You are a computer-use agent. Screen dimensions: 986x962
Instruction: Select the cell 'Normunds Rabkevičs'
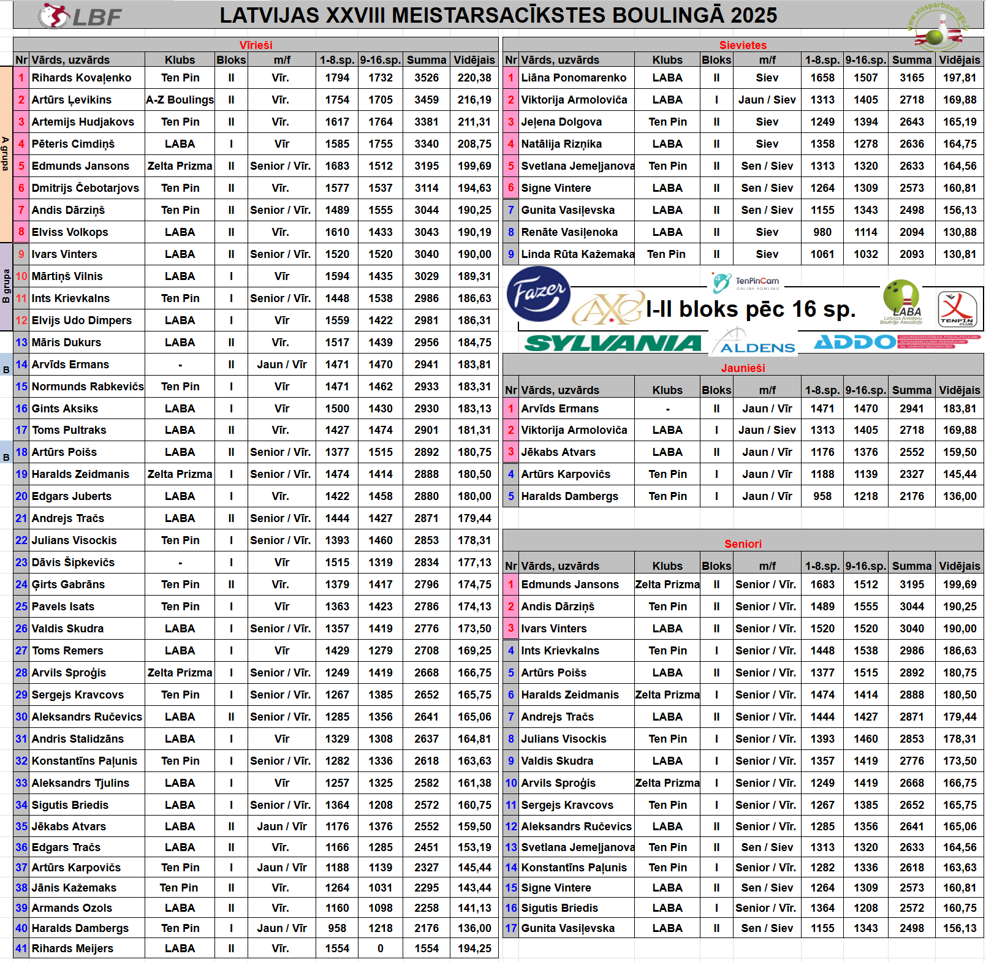coord(88,387)
